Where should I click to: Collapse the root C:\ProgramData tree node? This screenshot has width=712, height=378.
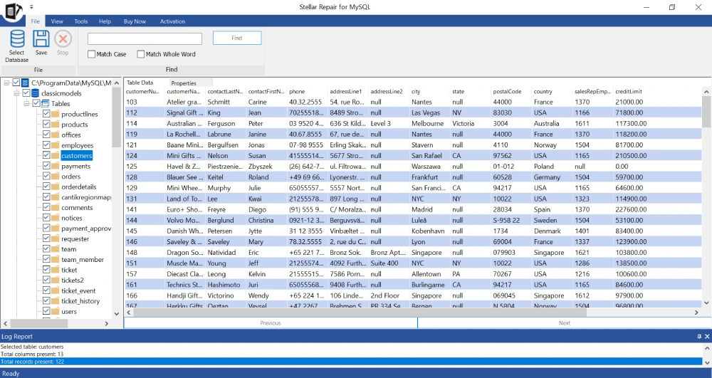[7, 83]
